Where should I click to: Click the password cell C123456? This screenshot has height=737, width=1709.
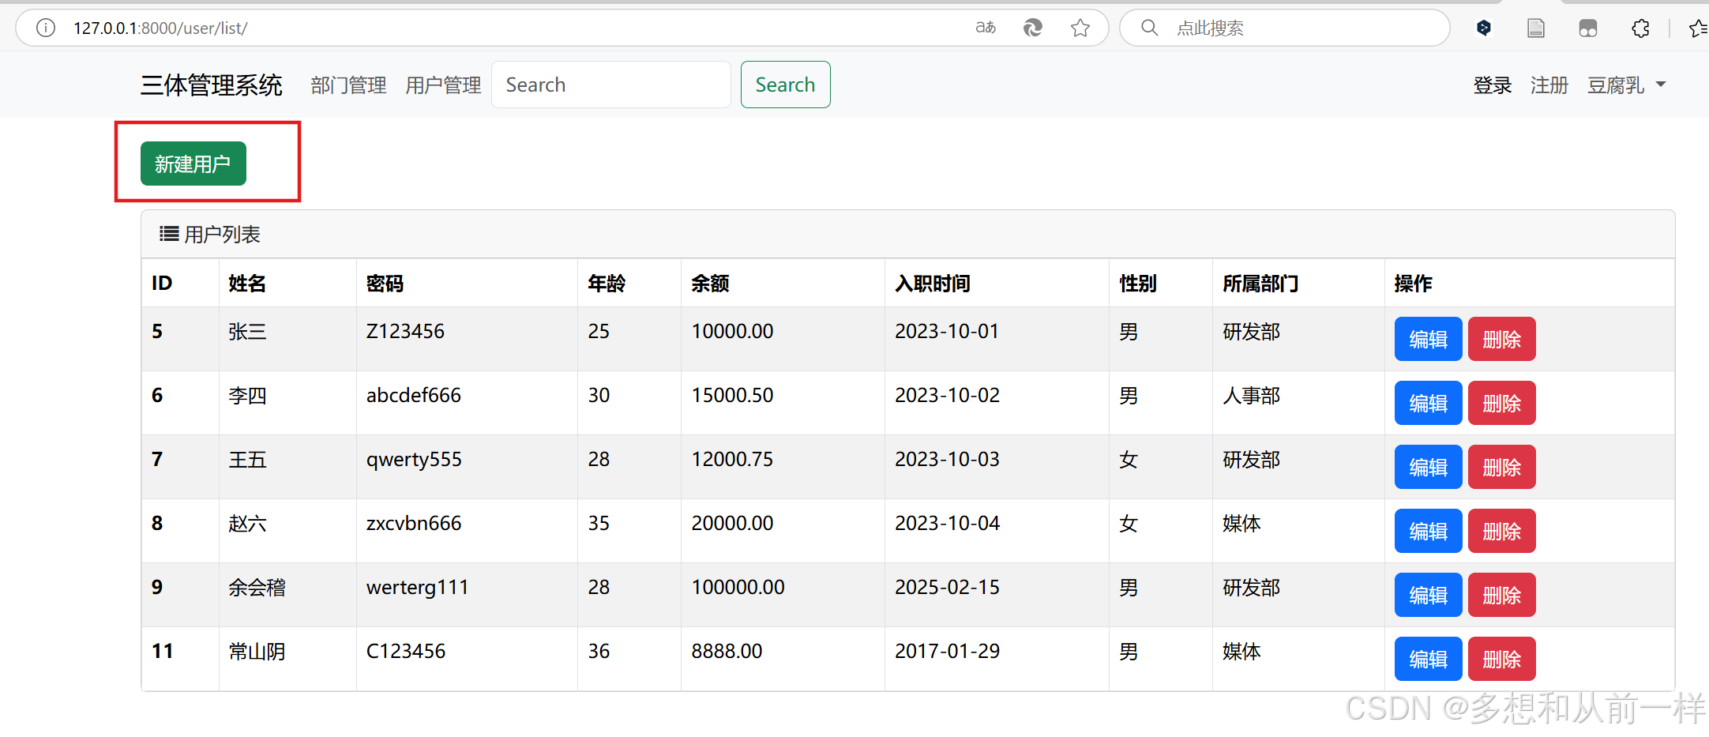(406, 651)
